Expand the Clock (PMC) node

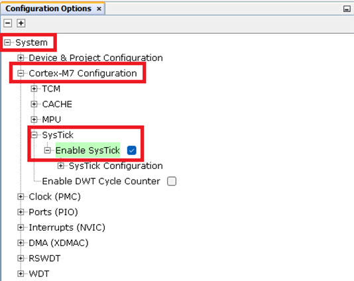coord(21,197)
